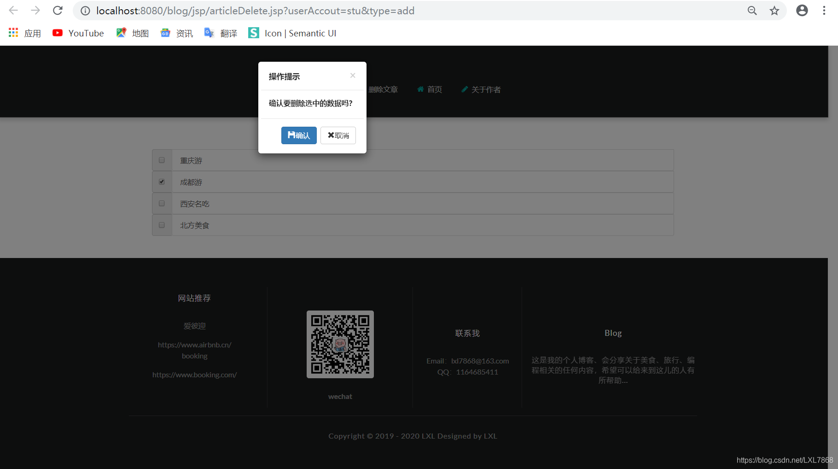This screenshot has height=469, width=838.
Task: Click the home icon beside 首页
Action: pyautogui.click(x=420, y=89)
